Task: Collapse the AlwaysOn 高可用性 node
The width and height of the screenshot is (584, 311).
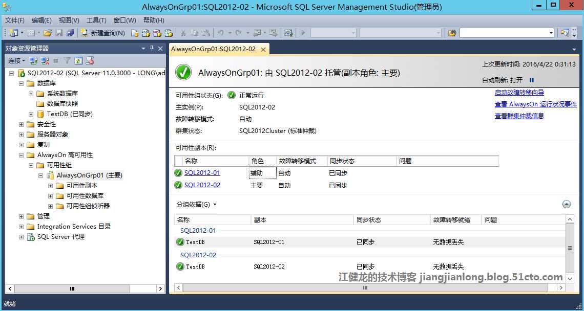Action: coord(21,155)
